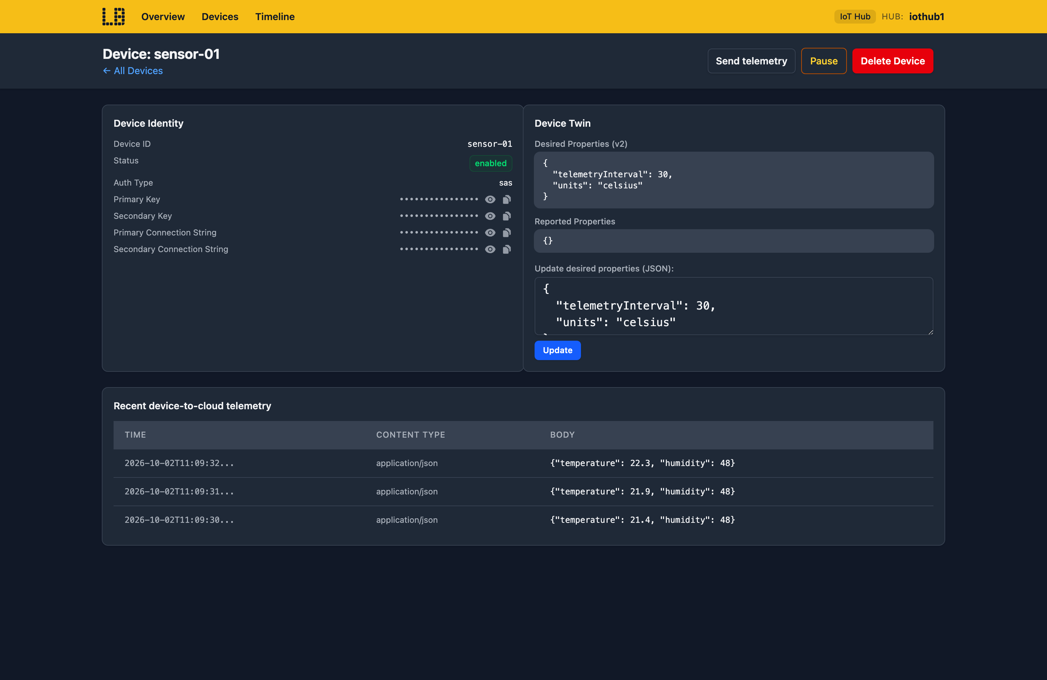The image size is (1047, 680).
Task: Copy the Secondary Key
Action: pyautogui.click(x=507, y=216)
